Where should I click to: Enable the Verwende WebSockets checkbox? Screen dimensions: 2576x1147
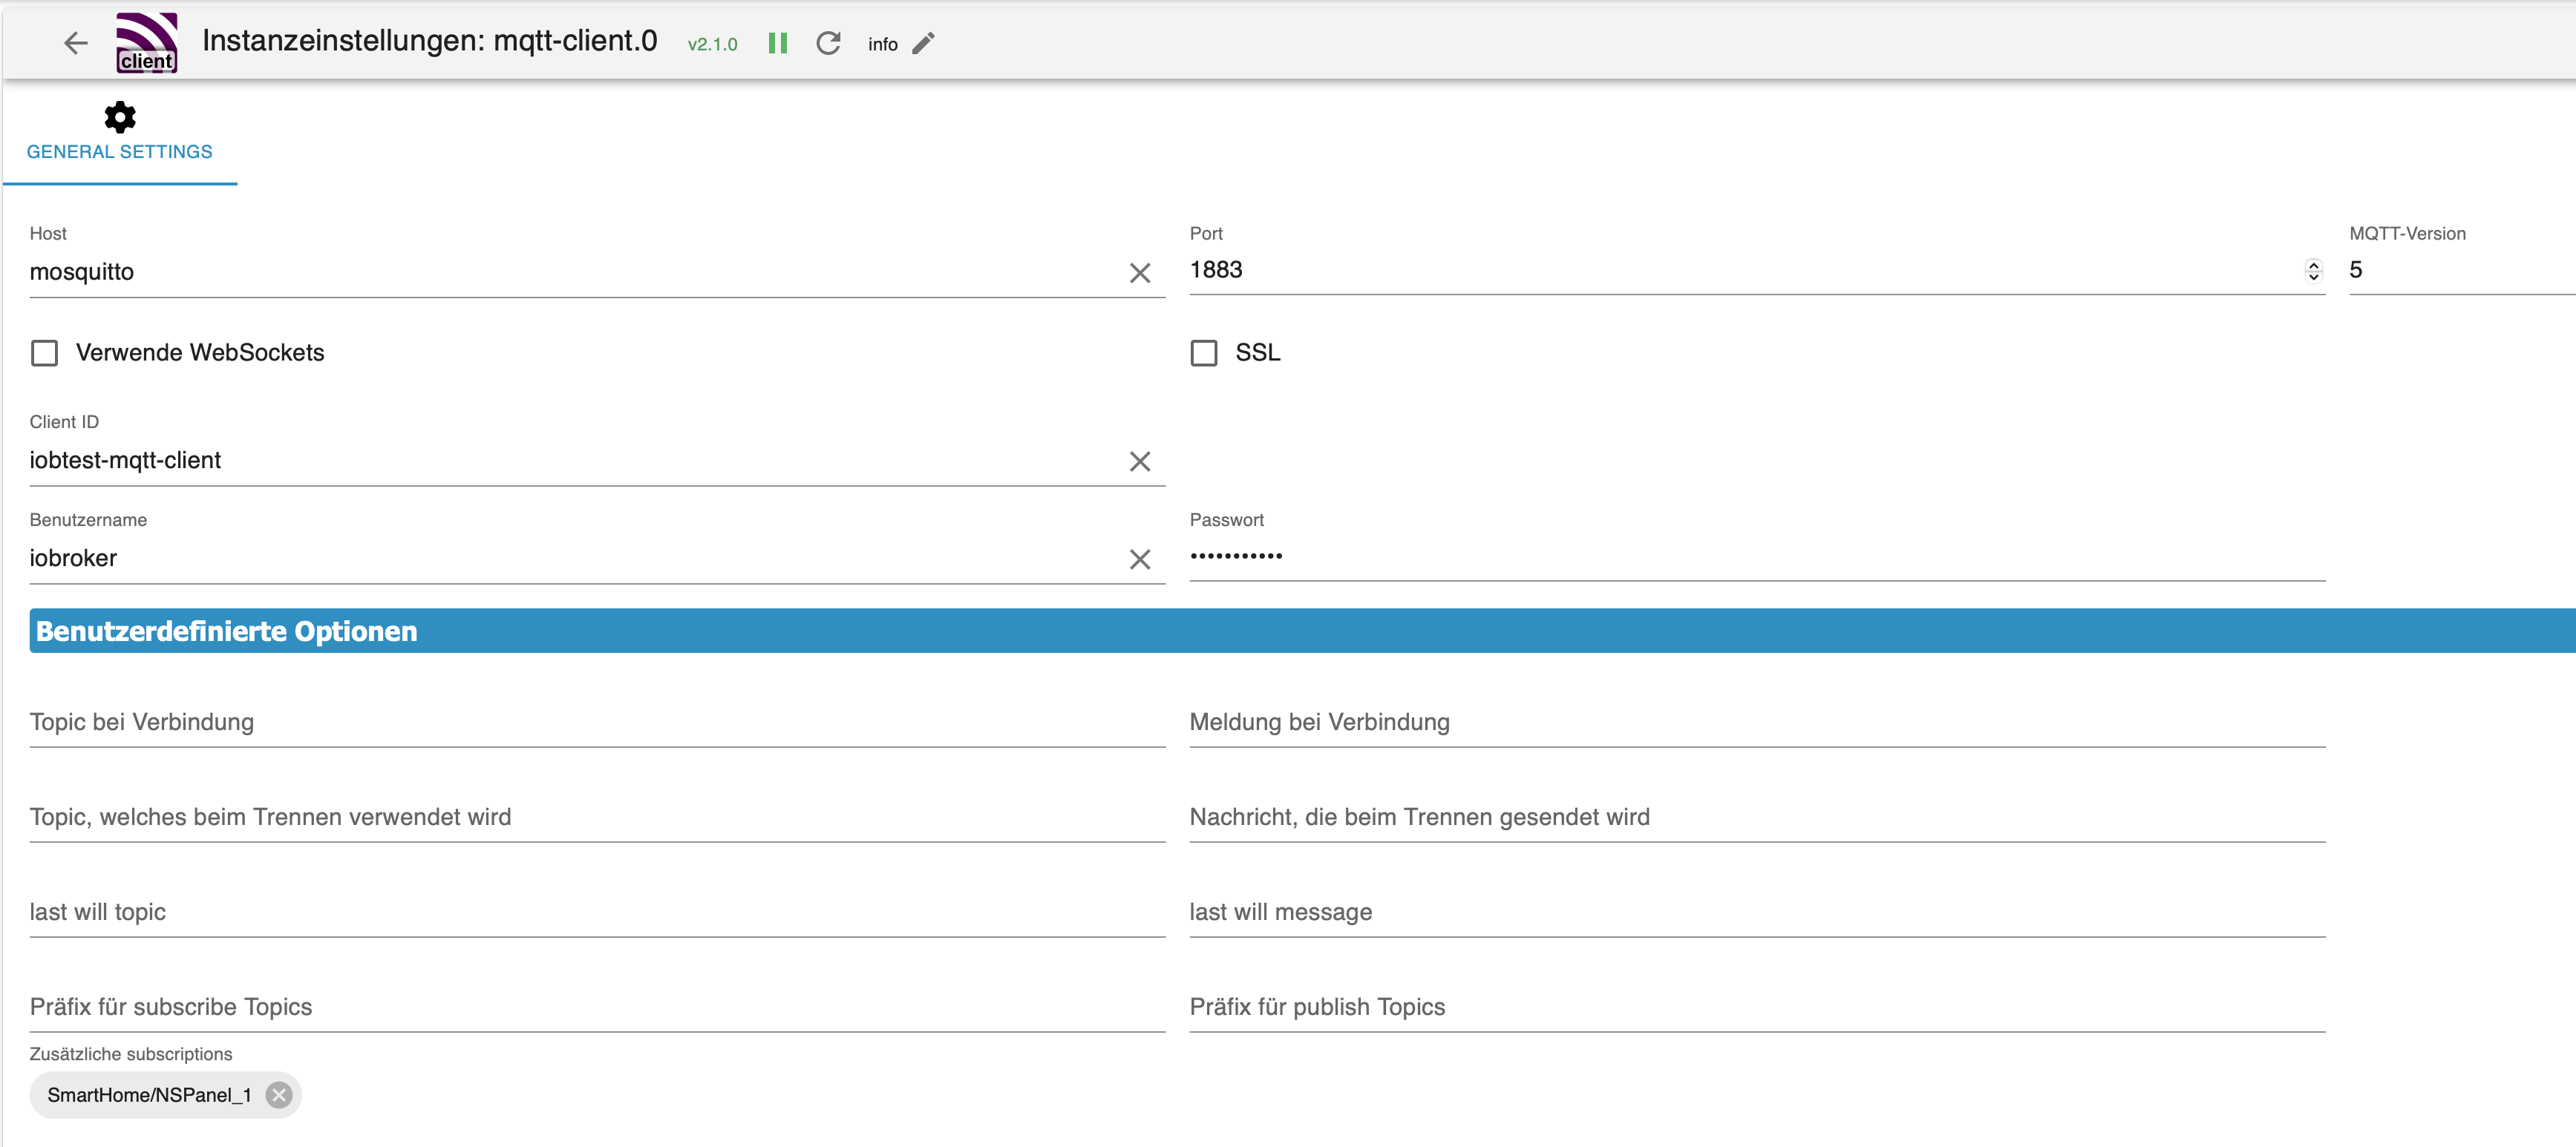[44, 352]
